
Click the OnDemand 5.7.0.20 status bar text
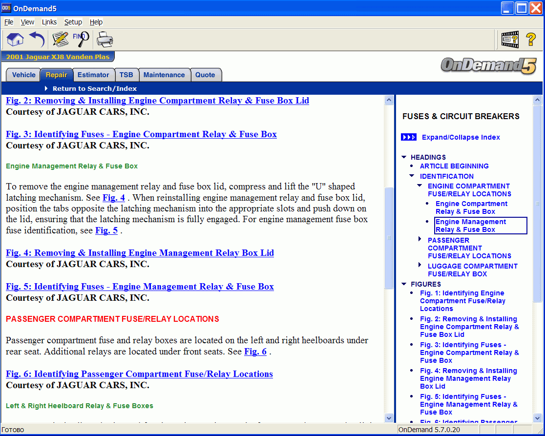click(429, 430)
